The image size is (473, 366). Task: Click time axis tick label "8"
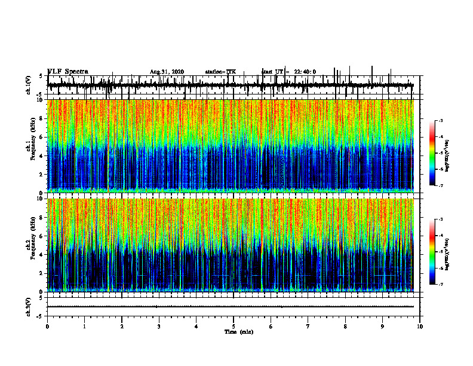(x=345, y=327)
